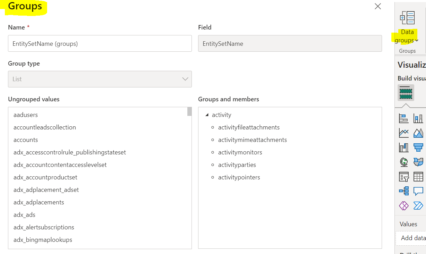
Task: Choose the stacked column chart visual
Action: (418, 118)
